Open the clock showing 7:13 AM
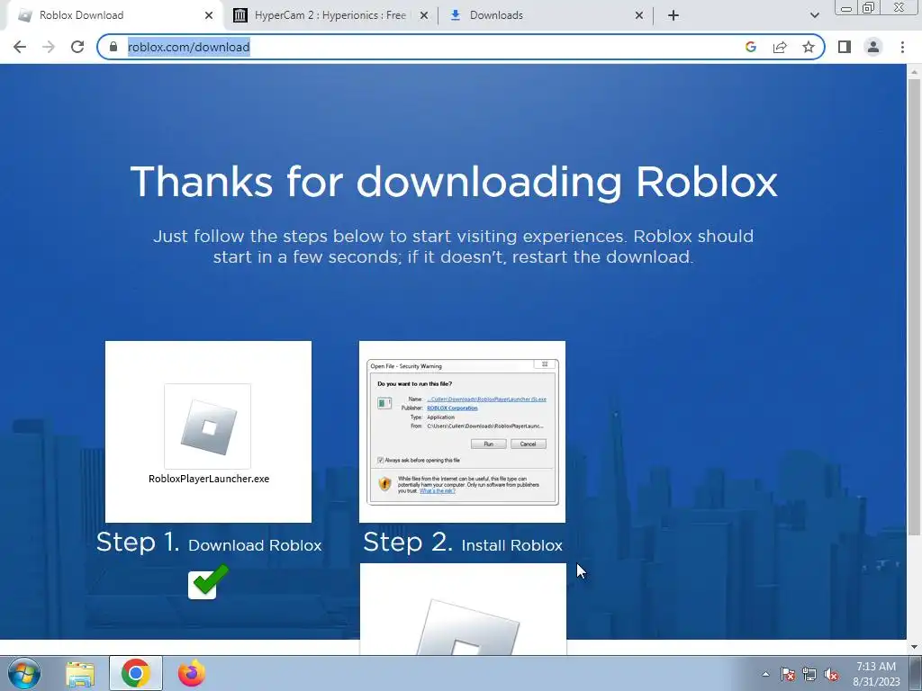922x691 pixels. pyautogui.click(x=876, y=674)
